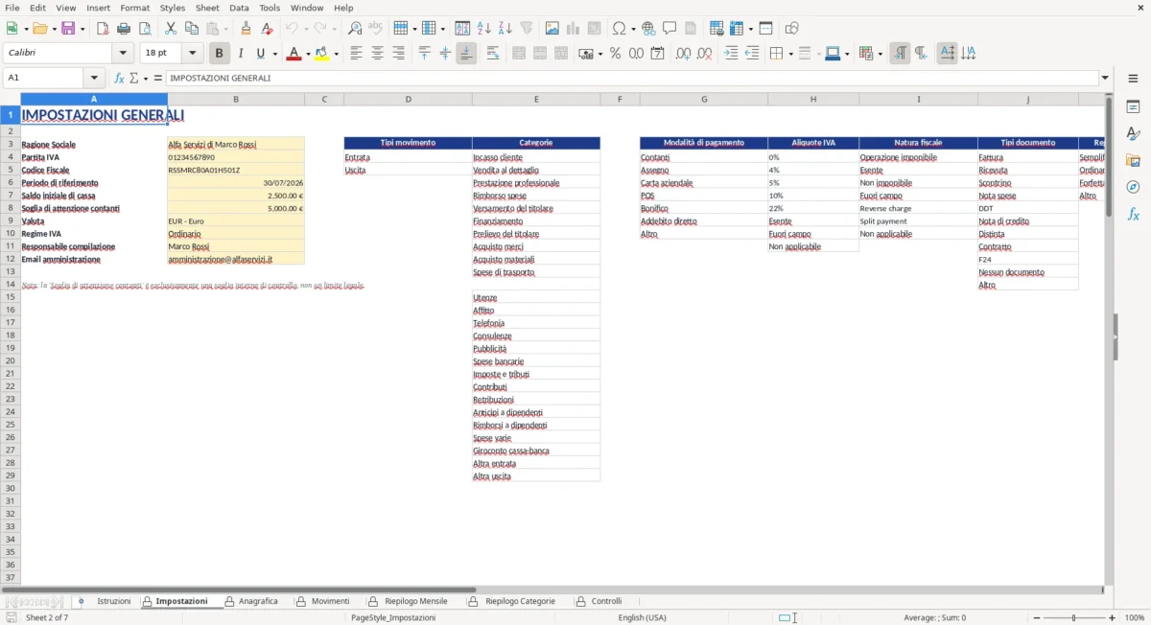
Task: Toggle Wrap Text button
Action: coord(493,54)
